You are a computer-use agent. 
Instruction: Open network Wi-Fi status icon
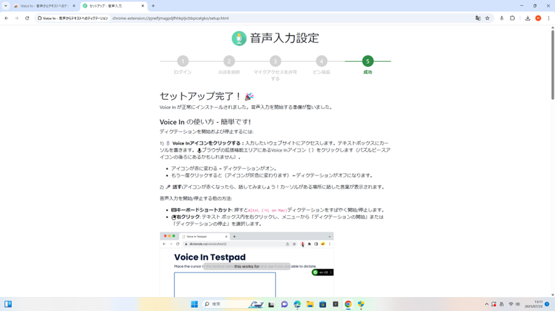click(x=511, y=304)
